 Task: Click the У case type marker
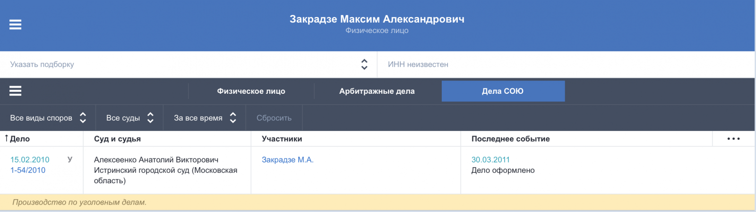coord(70,160)
